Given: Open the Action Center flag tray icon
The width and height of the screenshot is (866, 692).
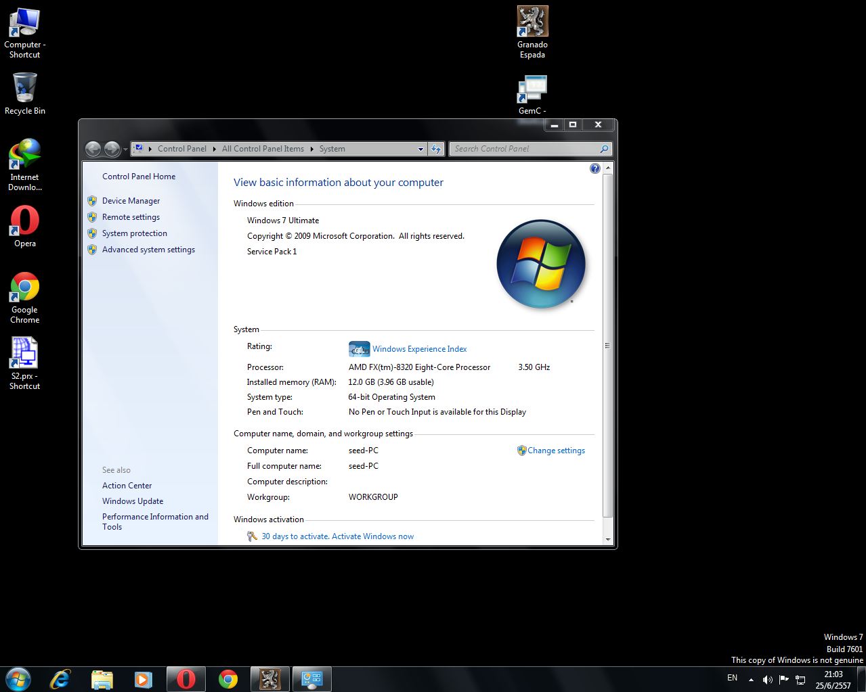Looking at the screenshot, I should click(x=784, y=679).
